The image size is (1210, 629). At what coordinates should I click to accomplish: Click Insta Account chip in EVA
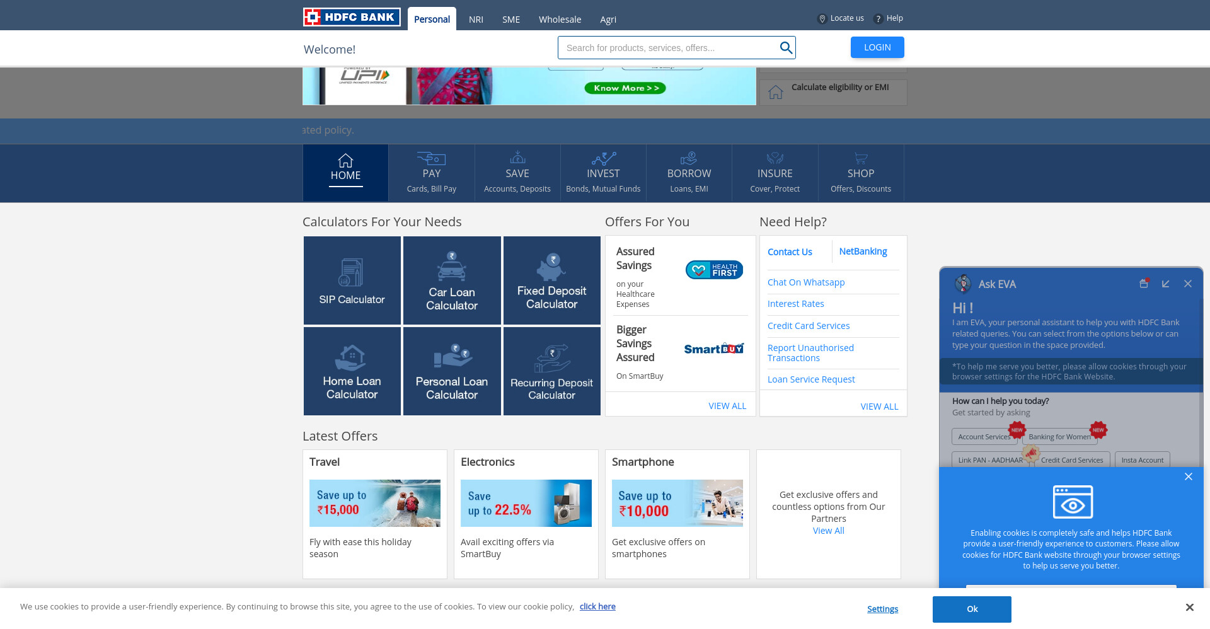click(x=1143, y=460)
